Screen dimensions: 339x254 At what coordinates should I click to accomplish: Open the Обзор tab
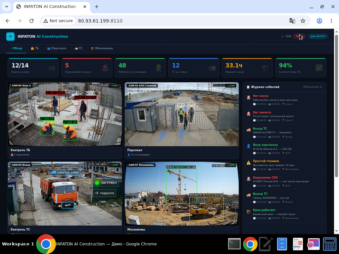coord(16,48)
